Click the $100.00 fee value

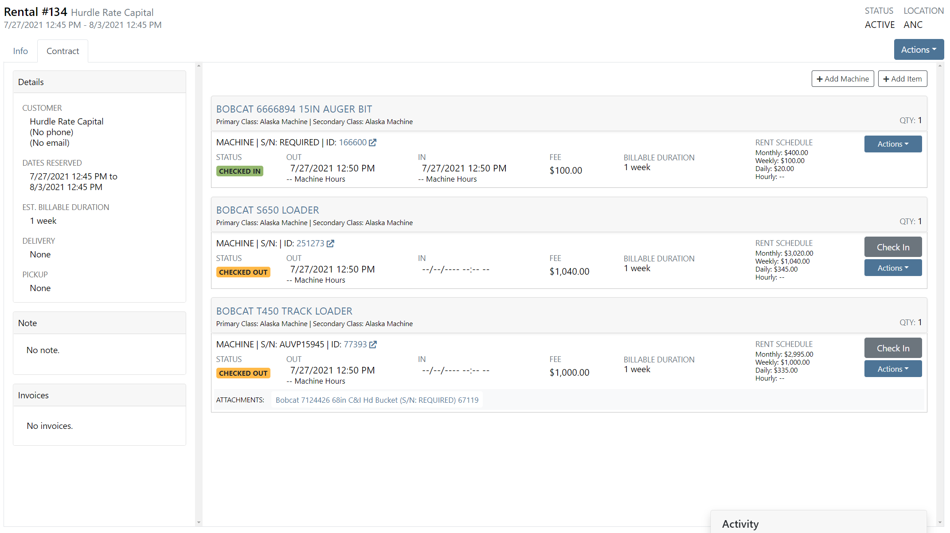click(x=566, y=171)
